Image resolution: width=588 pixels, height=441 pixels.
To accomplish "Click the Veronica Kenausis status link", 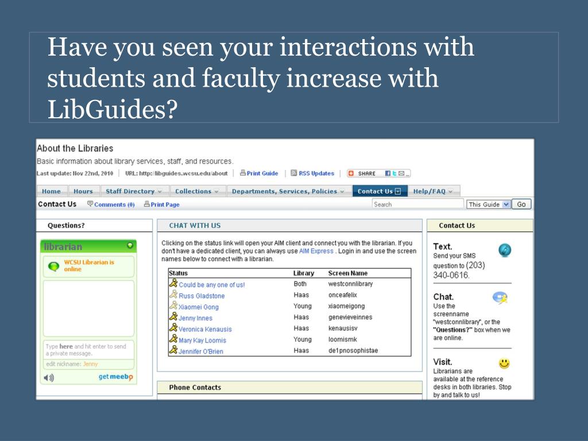I will [205, 329].
